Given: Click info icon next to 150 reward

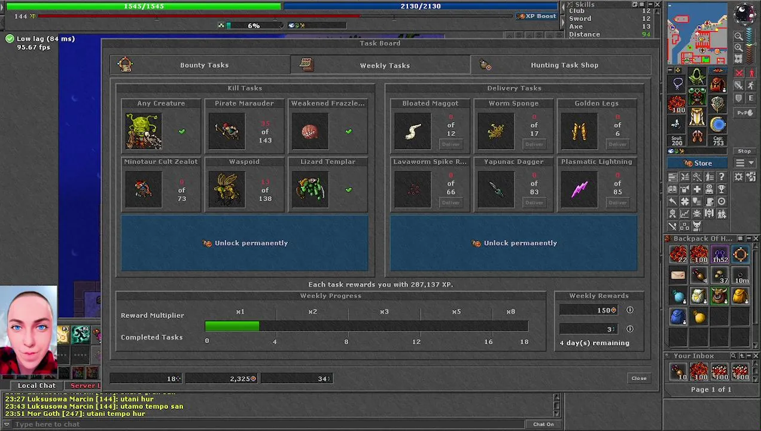Looking at the screenshot, I should pos(629,310).
